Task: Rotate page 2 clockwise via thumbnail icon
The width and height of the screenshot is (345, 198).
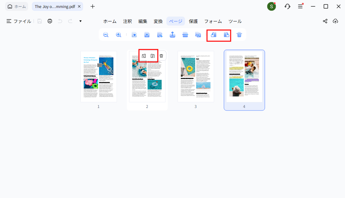Action: click(153, 56)
